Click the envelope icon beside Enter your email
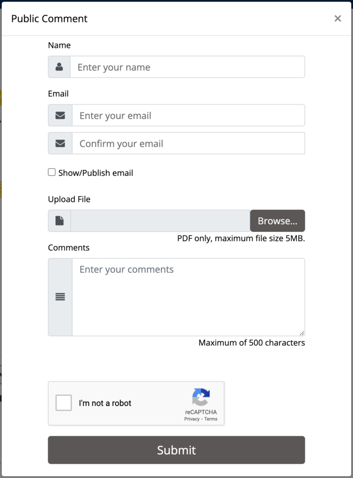Screen dimensions: 353x478 (60, 115)
